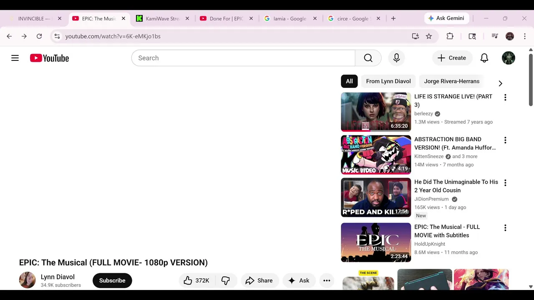Click the Share button
This screenshot has width=534, height=300.
[x=259, y=280]
